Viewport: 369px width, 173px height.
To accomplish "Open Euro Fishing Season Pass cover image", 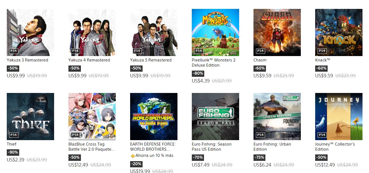I will click(x=215, y=116).
